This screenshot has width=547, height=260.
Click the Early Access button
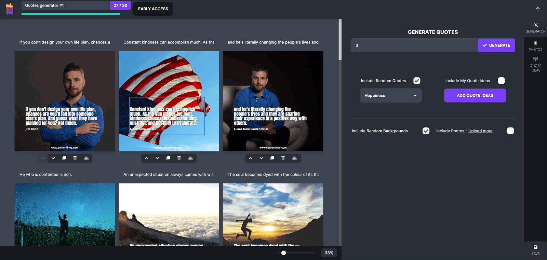point(153,9)
